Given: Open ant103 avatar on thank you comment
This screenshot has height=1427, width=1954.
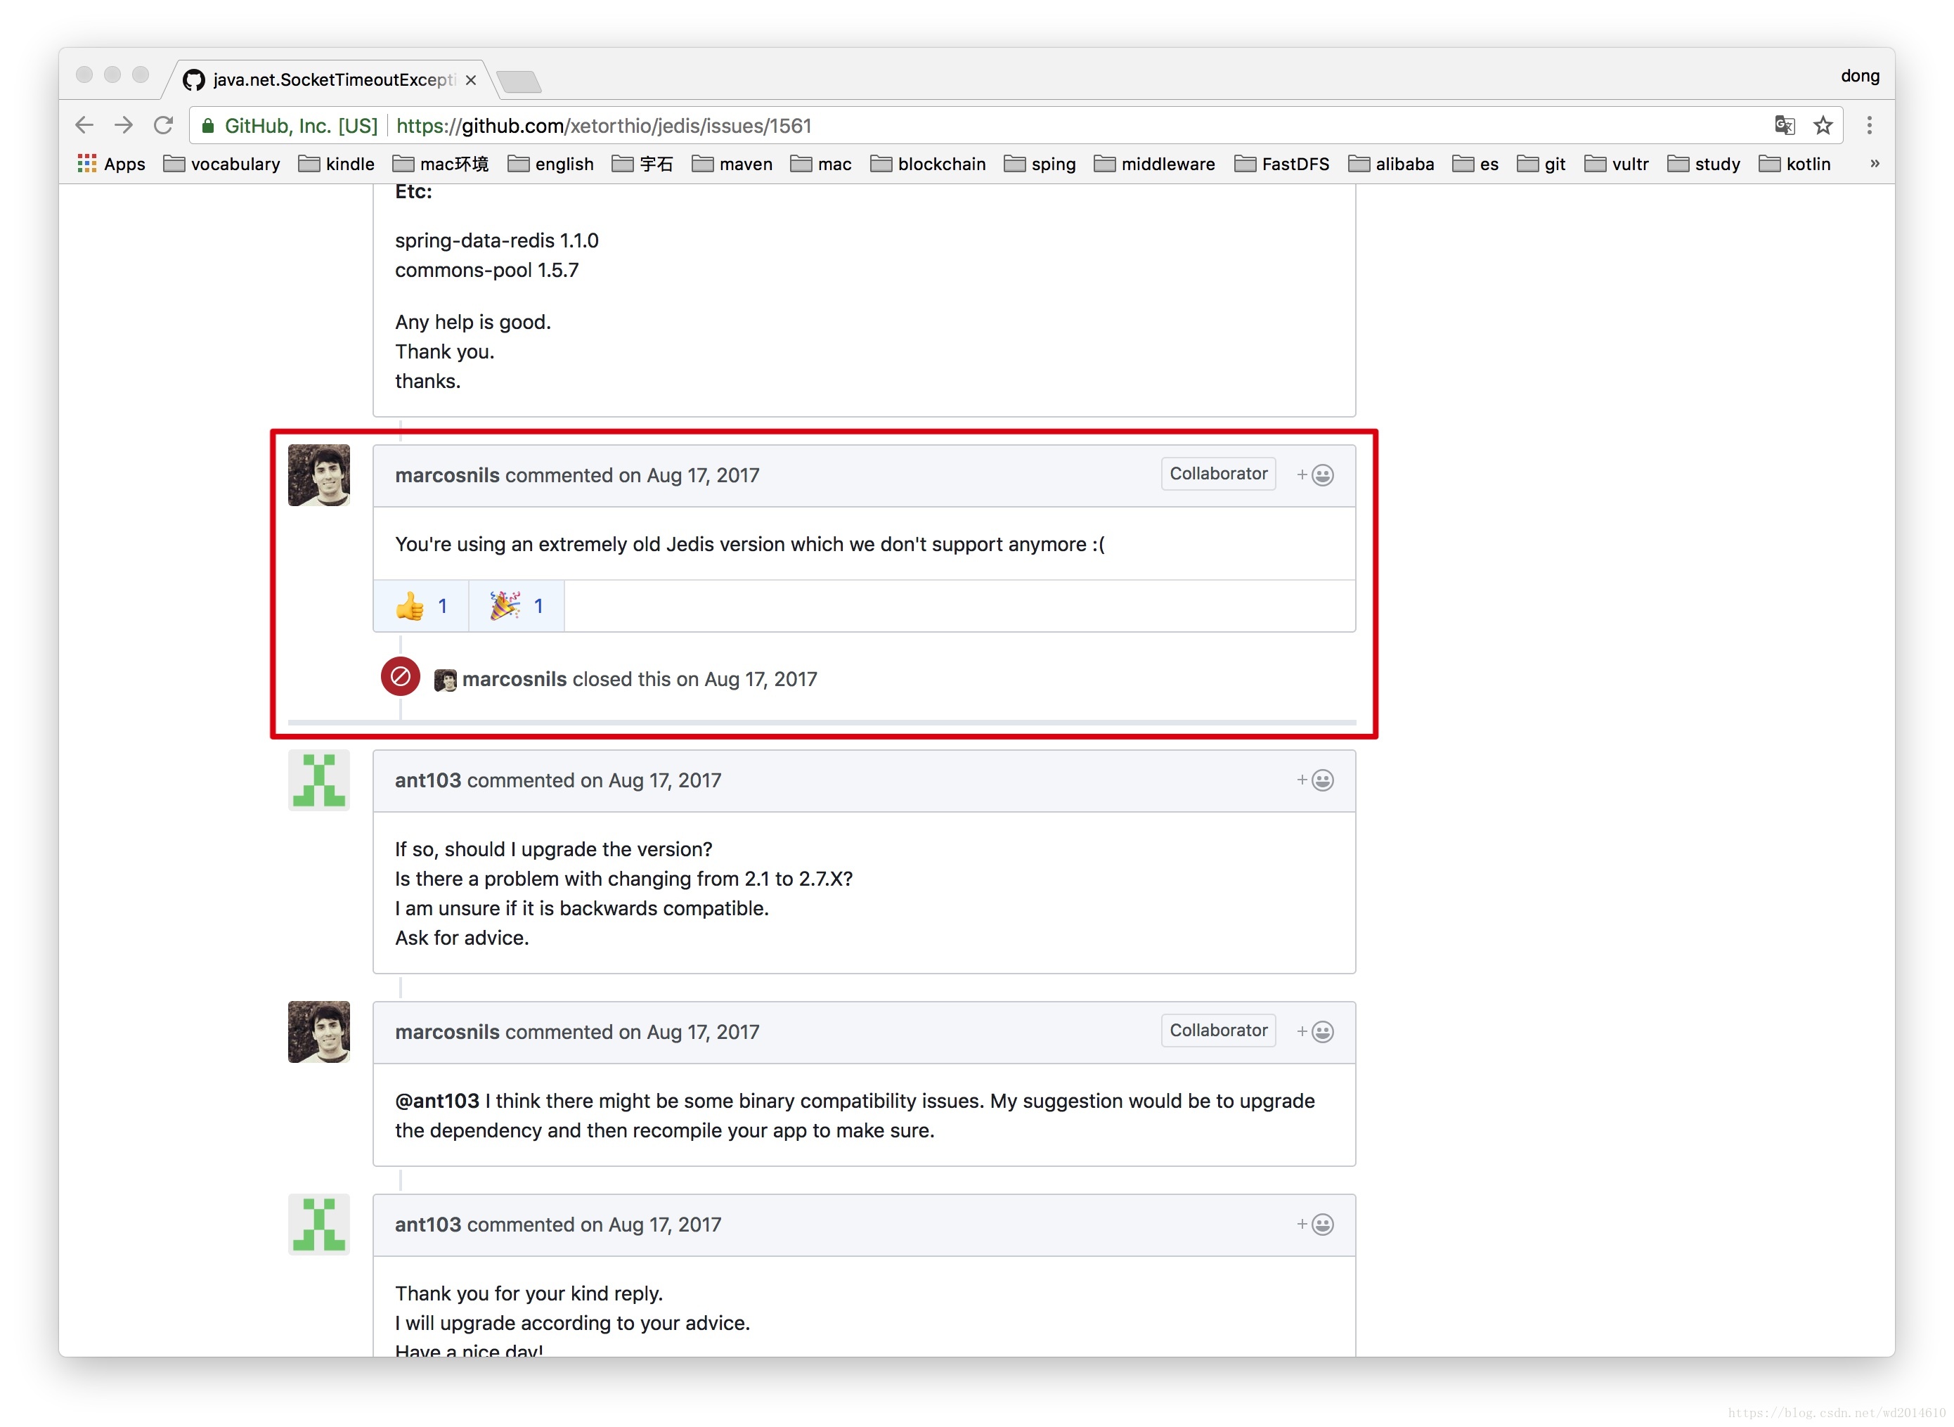Looking at the screenshot, I should pyautogui.click(x=318, y=1225).
